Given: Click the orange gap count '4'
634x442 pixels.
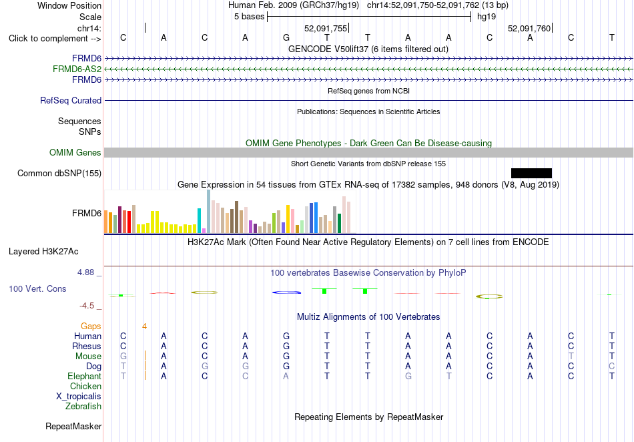Looking at the screenshot, I should pyautogui.click(x=144, y=326).
